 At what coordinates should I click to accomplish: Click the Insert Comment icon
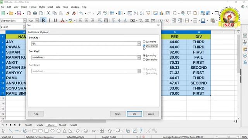click(x=189, y=13)
